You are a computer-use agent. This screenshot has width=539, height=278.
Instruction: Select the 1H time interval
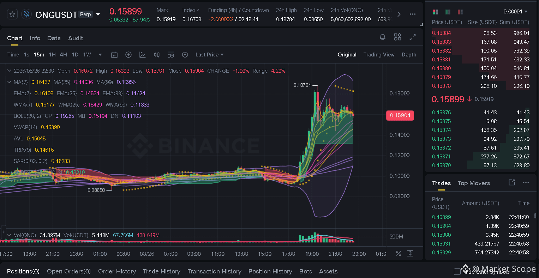[x=52, y=55]
